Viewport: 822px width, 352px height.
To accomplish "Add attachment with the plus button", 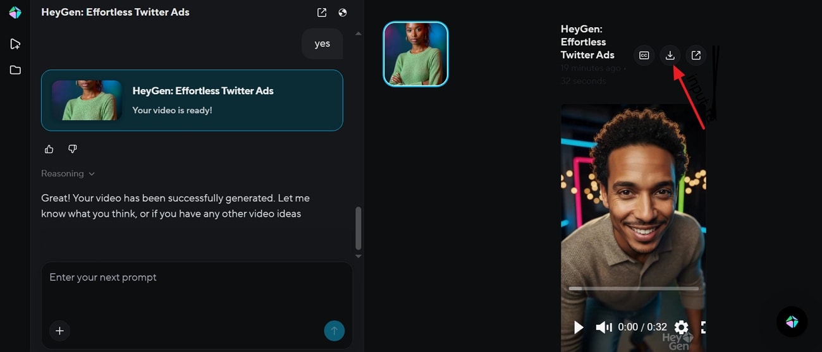I will pos(59,331).
